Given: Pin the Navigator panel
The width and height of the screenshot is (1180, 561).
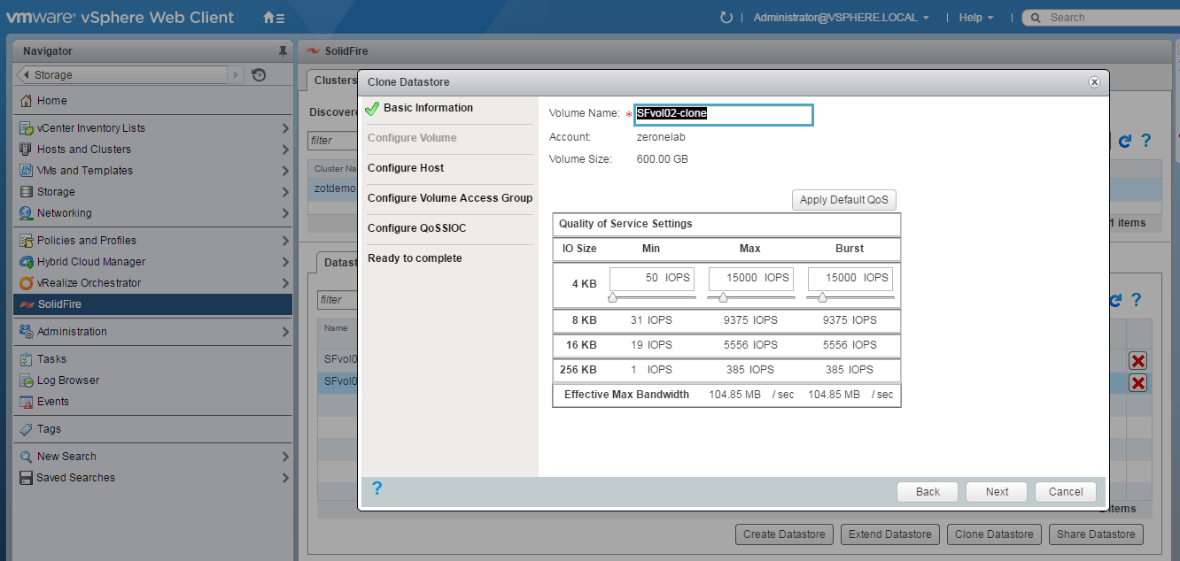Looking at the screenshot, I should [283, 51].
